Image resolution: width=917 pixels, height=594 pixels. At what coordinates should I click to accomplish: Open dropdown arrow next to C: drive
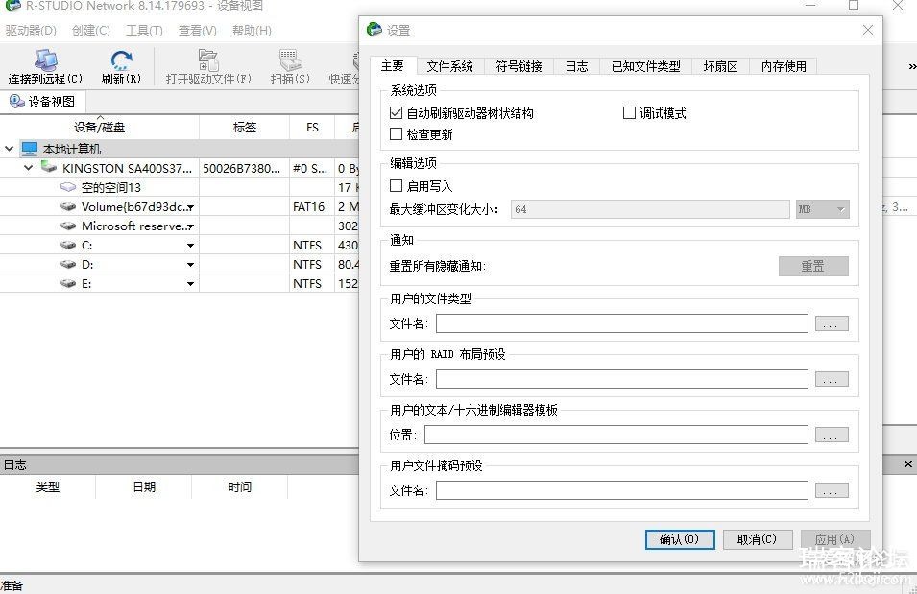pyautogui.click(x=191, y=246)
